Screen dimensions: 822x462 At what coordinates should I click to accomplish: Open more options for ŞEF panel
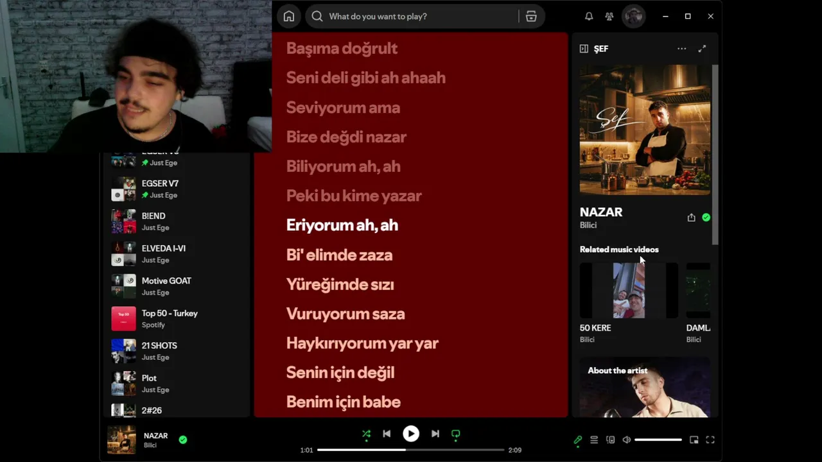[x=682, y=49]
